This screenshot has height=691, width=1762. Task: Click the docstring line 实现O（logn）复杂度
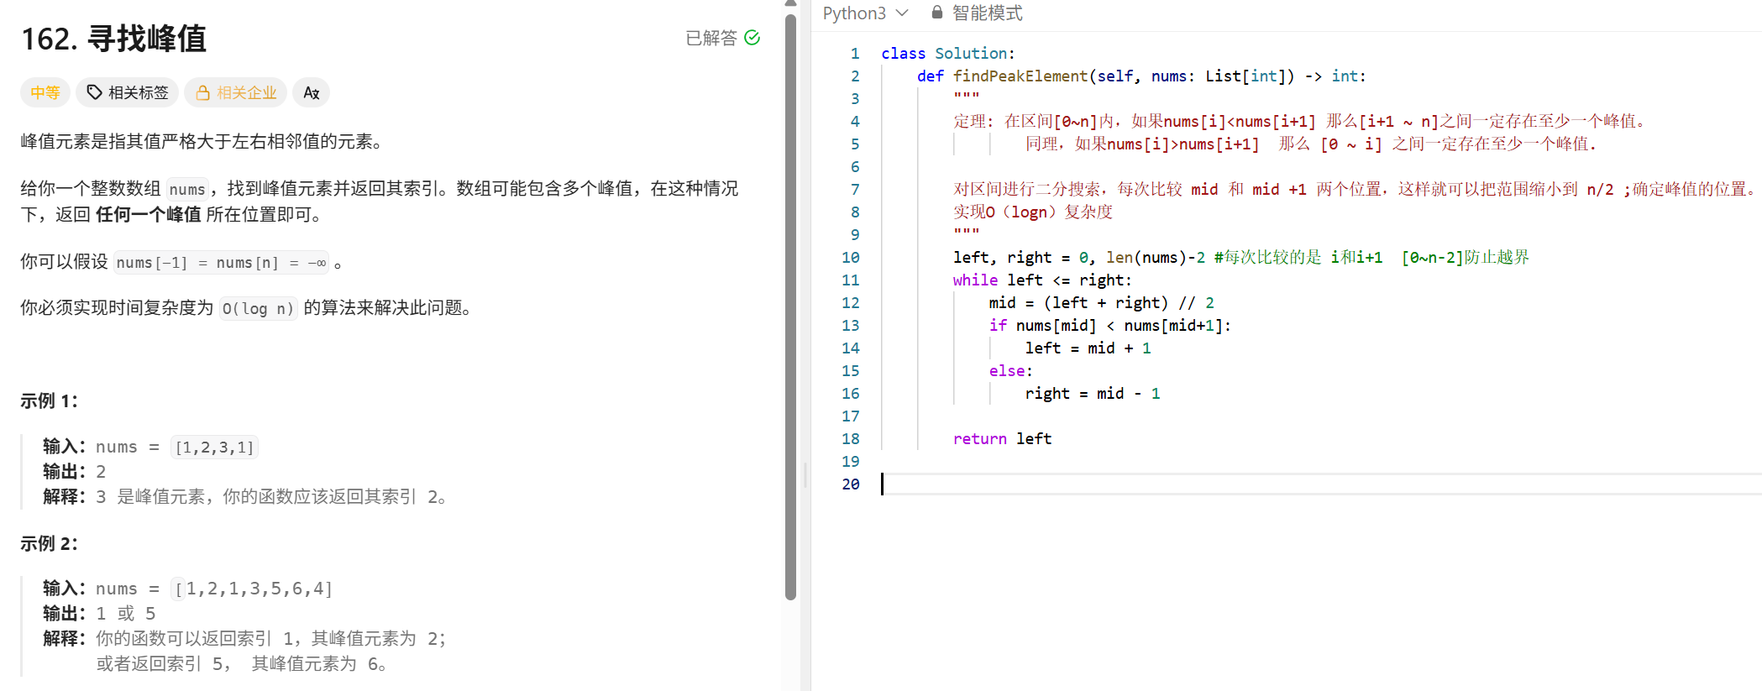(x=1033, y=212)
